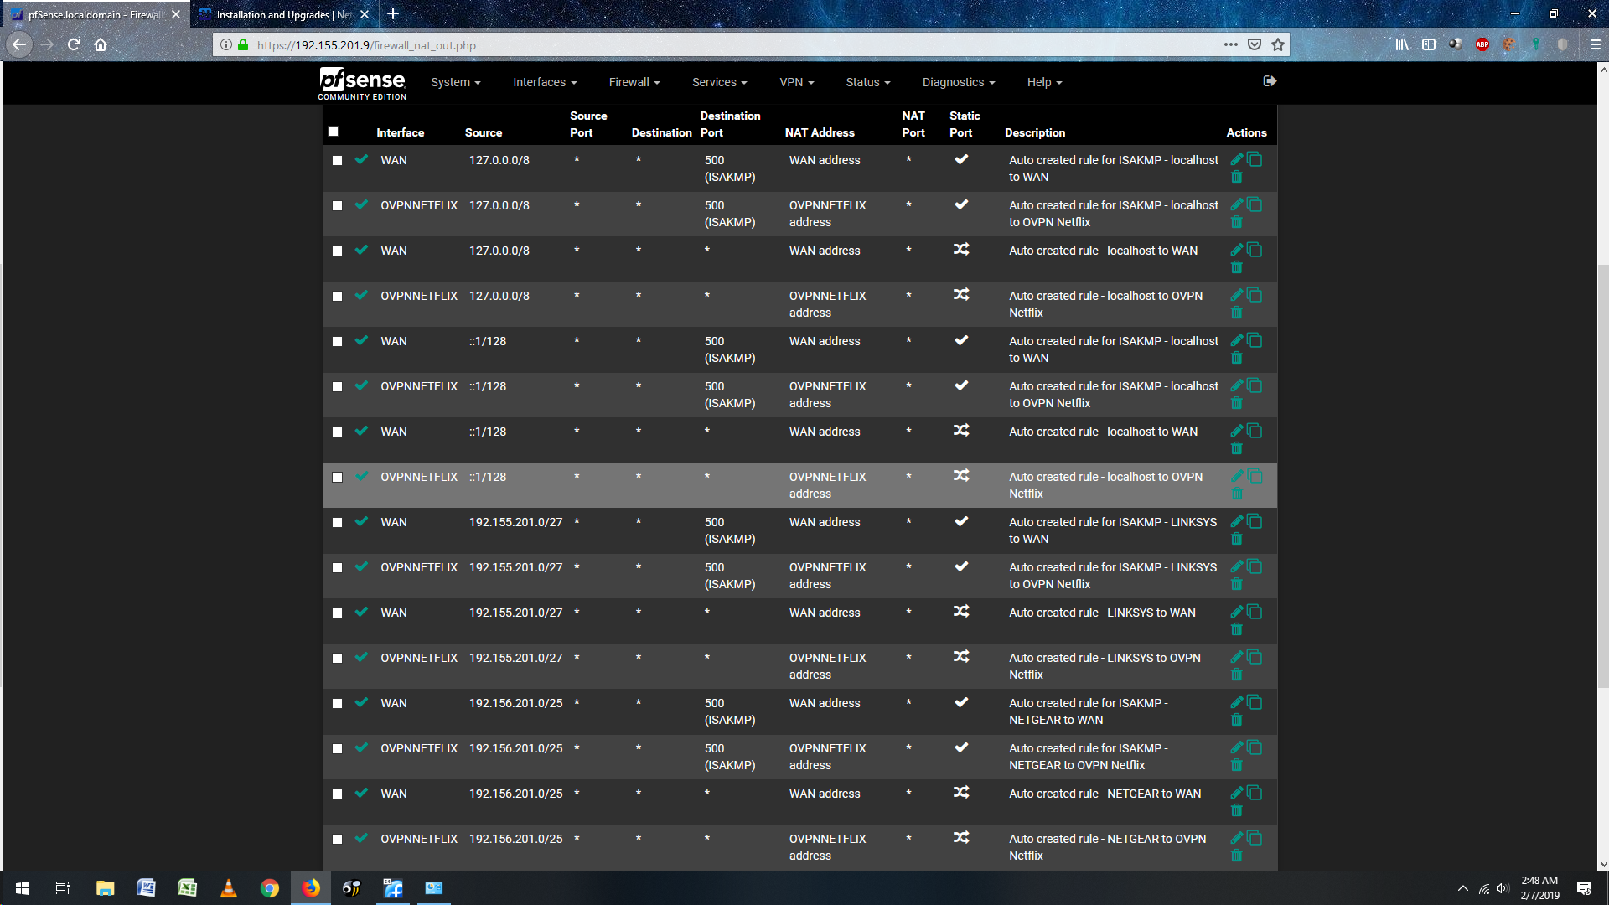
Task: Tick the select-all checkbox in table header
Action: 334,132
